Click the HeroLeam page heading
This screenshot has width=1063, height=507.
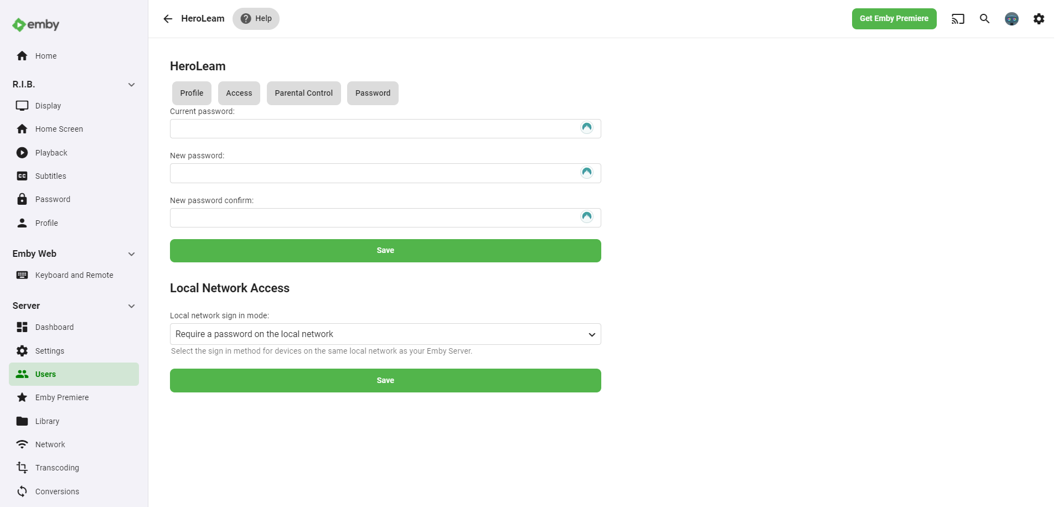tap(198, 66)
